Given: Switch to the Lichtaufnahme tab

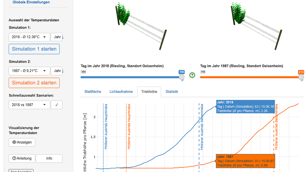Looking at the screenshot, I should [x=121, y=92].
